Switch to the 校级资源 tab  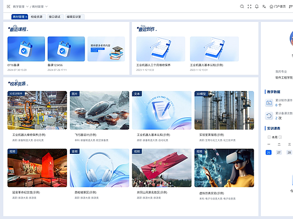[x=37, y=17]
